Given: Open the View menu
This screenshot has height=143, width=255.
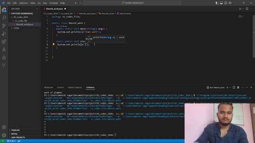Looking at the screenshot, I should pyautogui.click(x=33, y=3).
